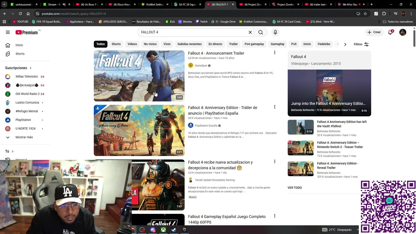Open Chrome home page button
416x234 pixels.
click(28, 14)
